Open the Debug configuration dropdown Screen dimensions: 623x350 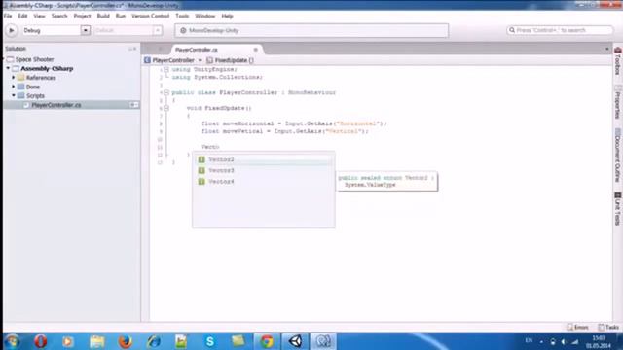tap(56, 30)
